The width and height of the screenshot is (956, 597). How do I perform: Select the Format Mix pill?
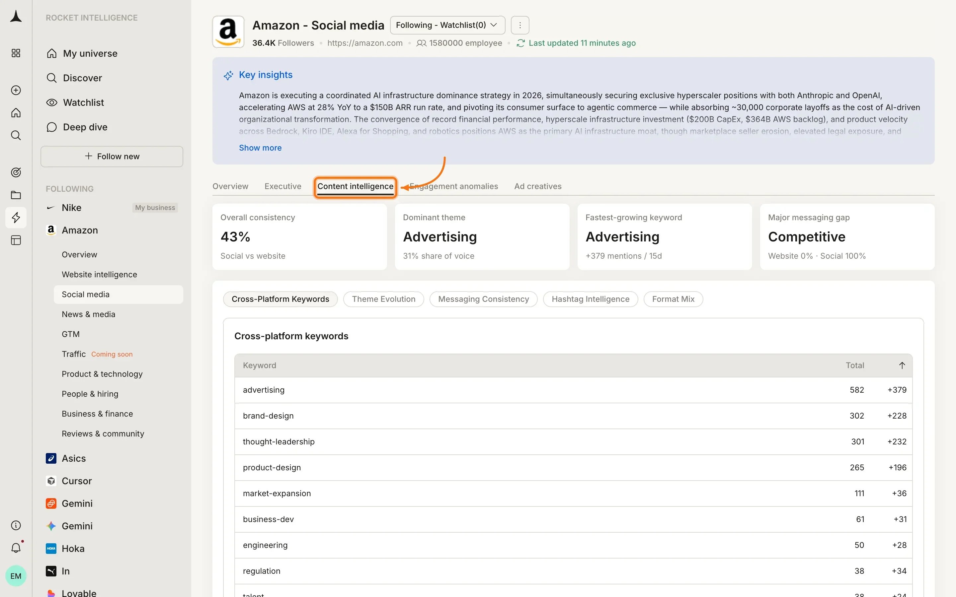[x=673, y=299]
